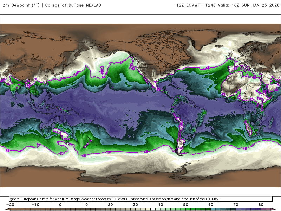Select the "-20" color scale label
This screenshot has width=281, height=211.
(10, 205)
